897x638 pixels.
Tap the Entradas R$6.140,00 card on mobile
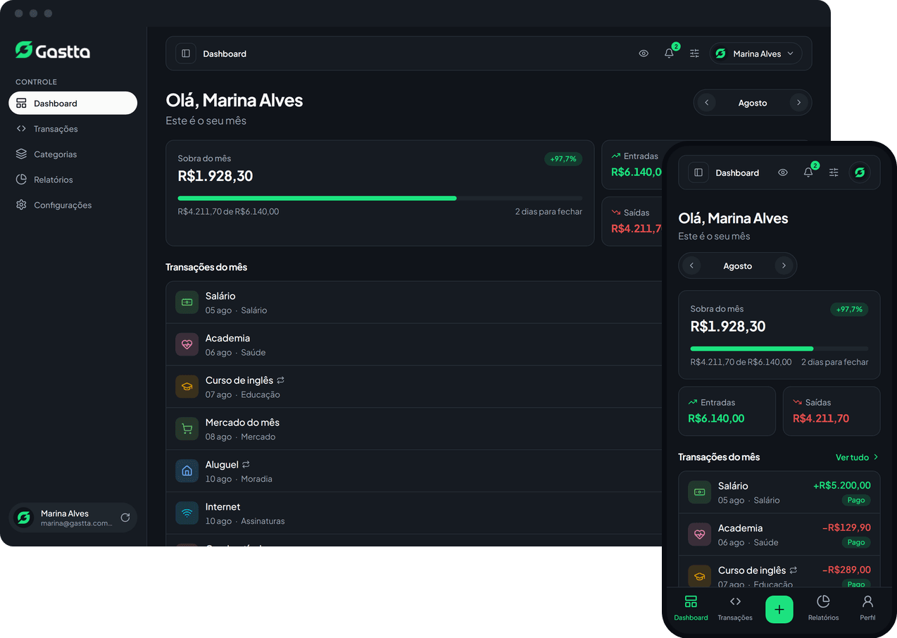(727, 411)
